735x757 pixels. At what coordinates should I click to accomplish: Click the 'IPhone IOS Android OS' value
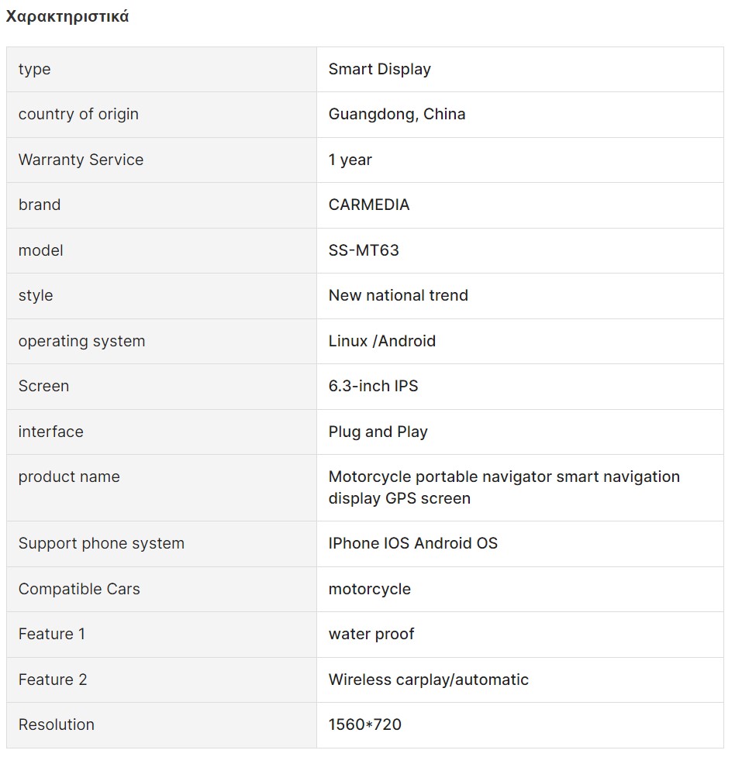[412, 543]
